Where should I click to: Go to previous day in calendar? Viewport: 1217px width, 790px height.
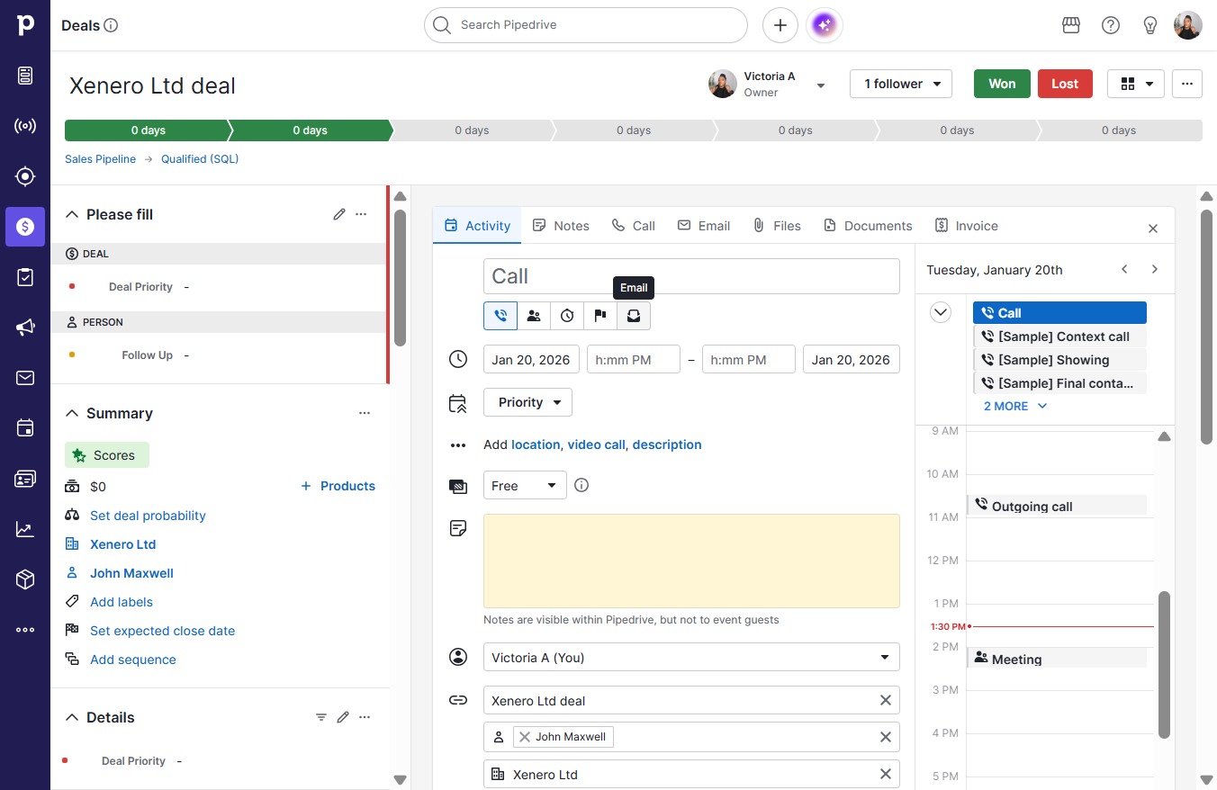pyautogui.click(x=1124, y=269)
